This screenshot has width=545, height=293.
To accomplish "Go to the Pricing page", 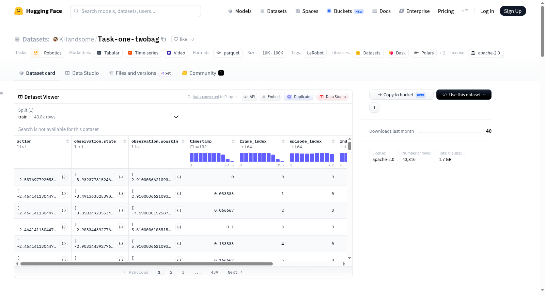I will click(446, 11).
